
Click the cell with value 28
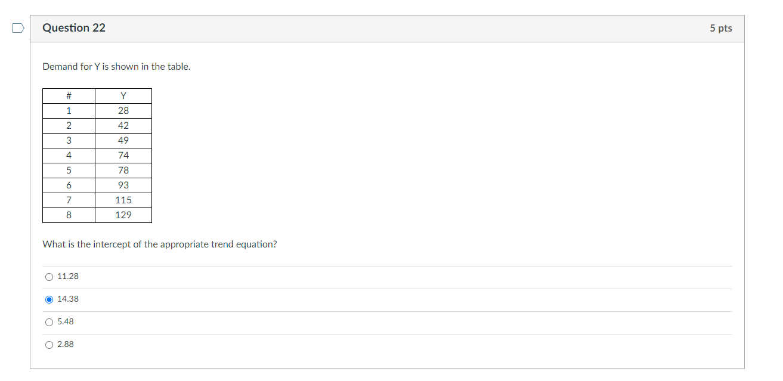point(123,110)
